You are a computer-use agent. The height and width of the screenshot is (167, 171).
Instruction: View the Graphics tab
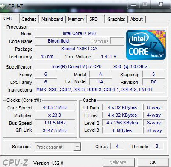(x=116, y=19)
